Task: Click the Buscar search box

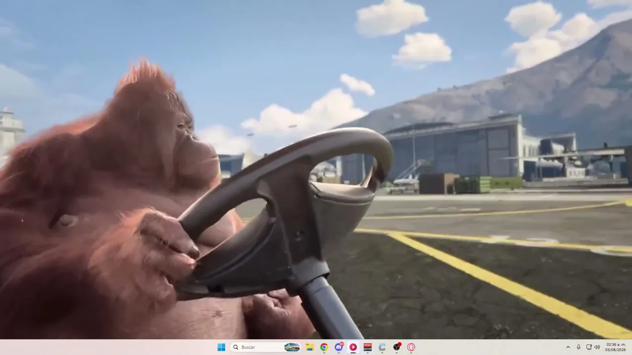Action: [x=266, y=347]
